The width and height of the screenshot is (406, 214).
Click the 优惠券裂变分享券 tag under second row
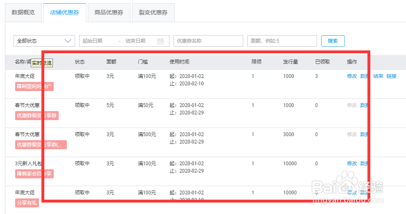click(x=37, y=116)
